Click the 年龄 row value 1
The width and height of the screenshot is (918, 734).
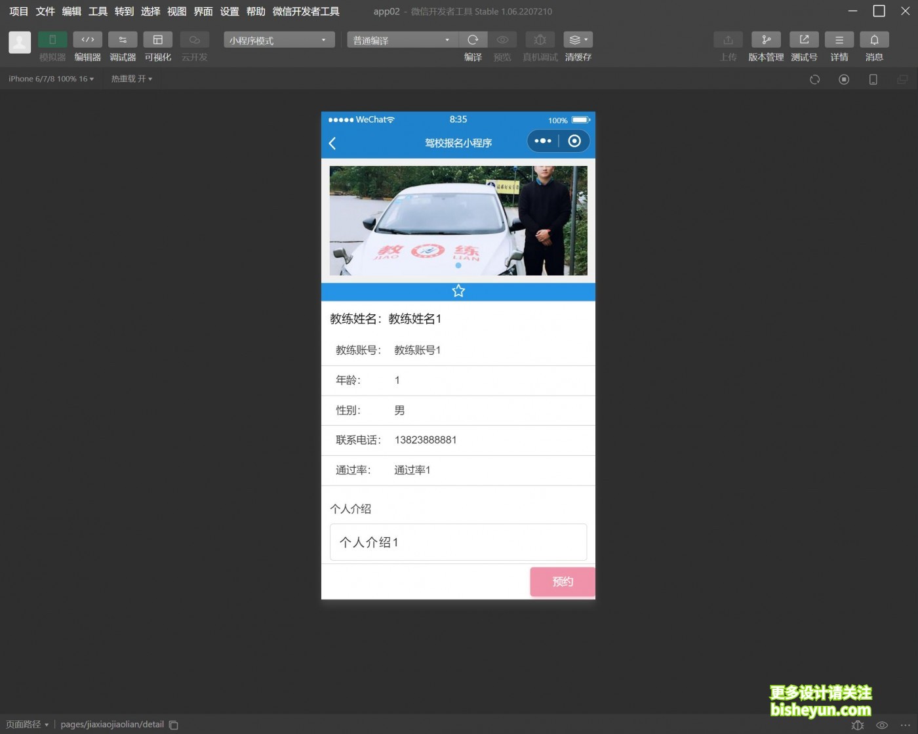[397, 380]
